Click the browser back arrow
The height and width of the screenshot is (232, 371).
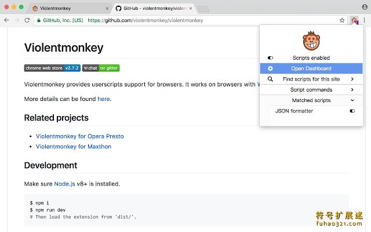click(x=6, y=20)
